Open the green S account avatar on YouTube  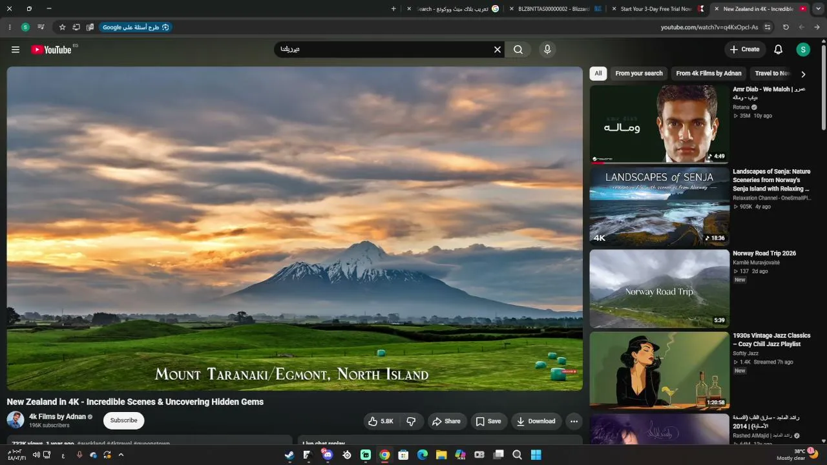pyautogui.click(x=803, y=50)
